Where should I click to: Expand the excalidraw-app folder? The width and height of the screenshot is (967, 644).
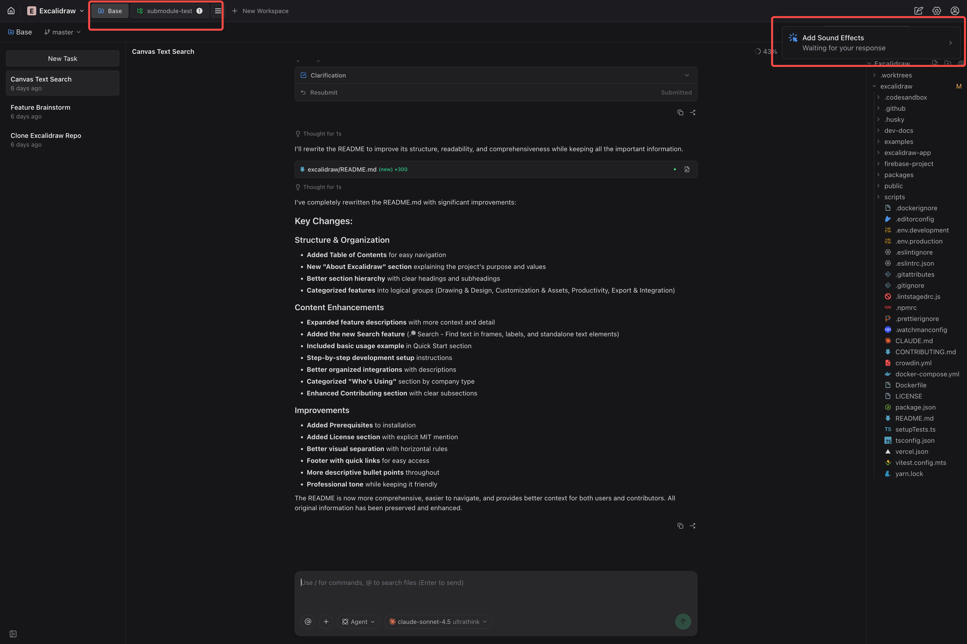point(878,152)
